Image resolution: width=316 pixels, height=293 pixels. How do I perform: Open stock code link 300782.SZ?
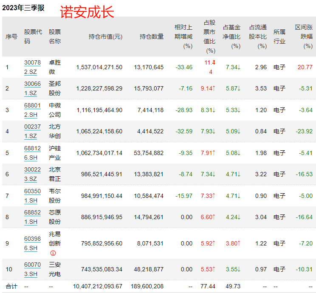click(32, 67)
